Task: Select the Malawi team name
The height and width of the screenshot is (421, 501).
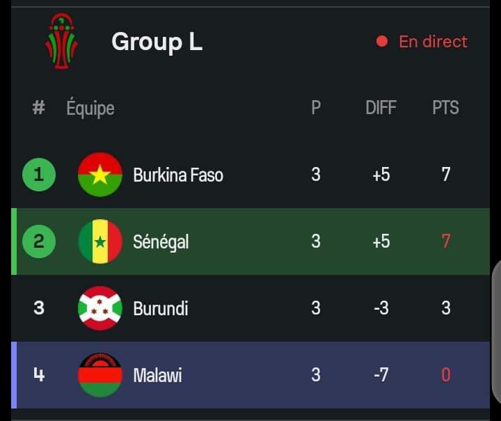Action: [x=157, y=375]
